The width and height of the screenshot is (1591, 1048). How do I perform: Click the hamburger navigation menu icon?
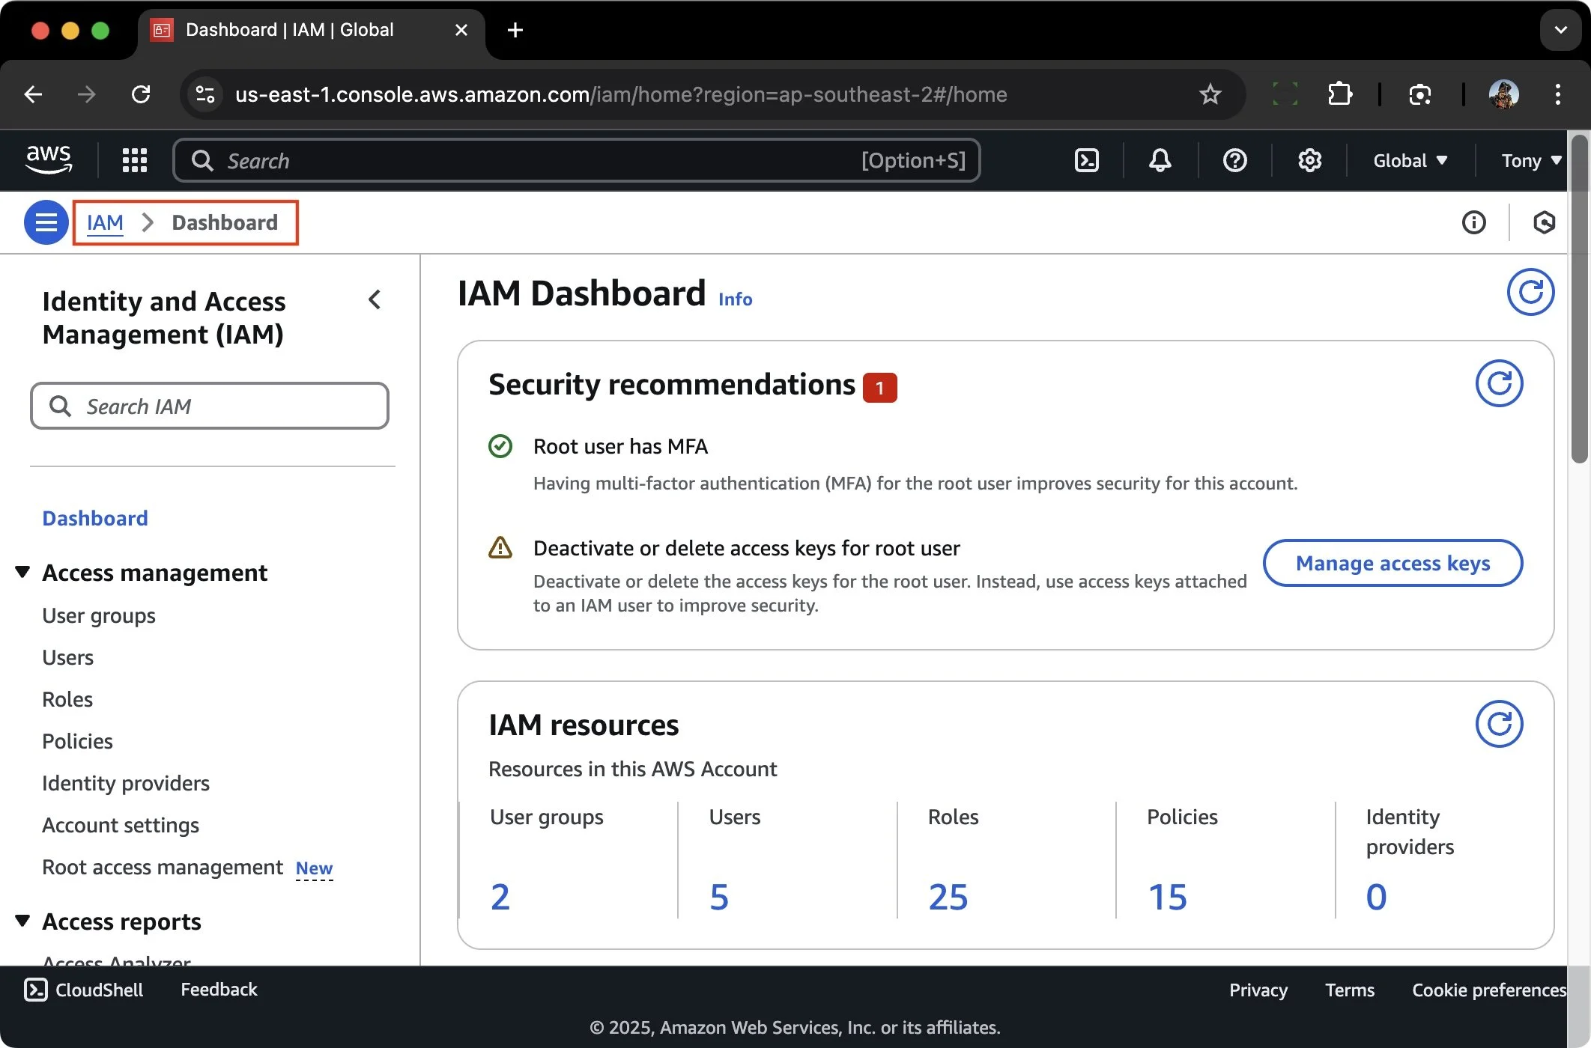click(x=46, y=222)
